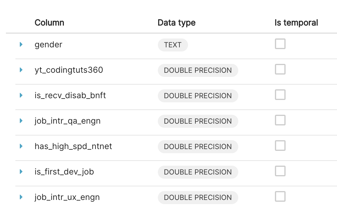Click the Is temporal header label
Viewport: 337px width, 210px height.
(296, 22)
